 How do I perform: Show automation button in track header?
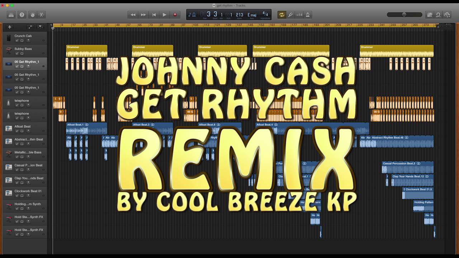[30, 27]
